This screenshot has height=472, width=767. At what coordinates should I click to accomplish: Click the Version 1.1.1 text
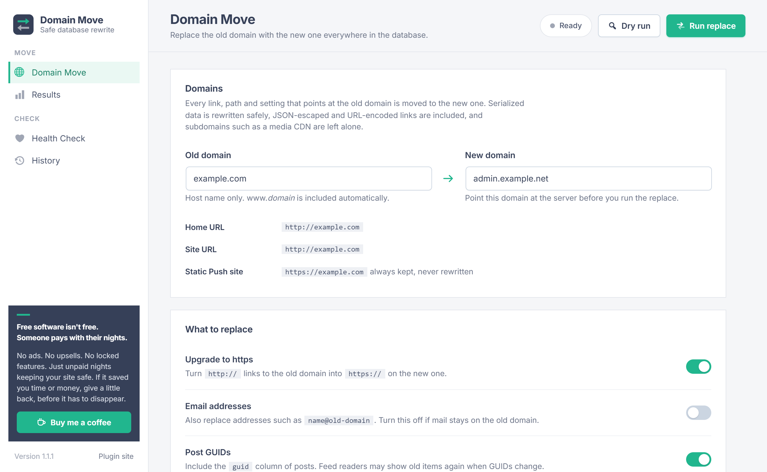tap(34, 456)
